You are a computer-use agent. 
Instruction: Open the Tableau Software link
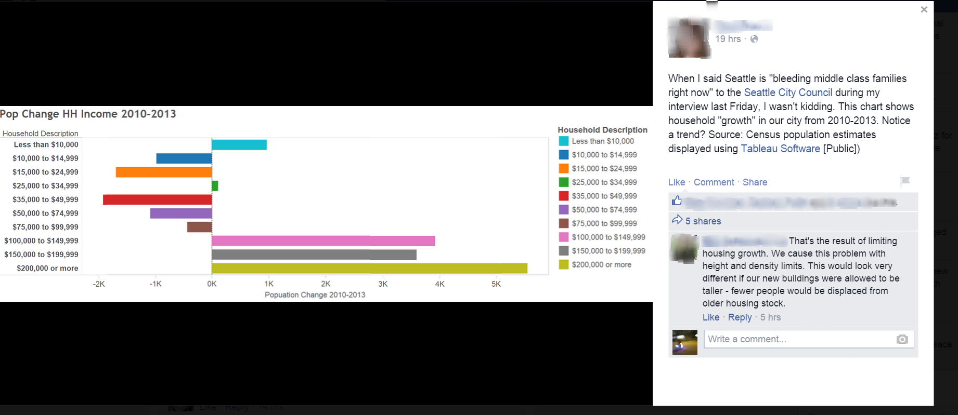click(780, 149)
